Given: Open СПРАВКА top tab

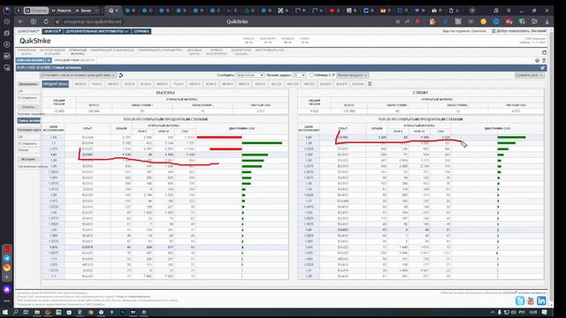Looking at the screenshot, I should click(x=141, y=32).
